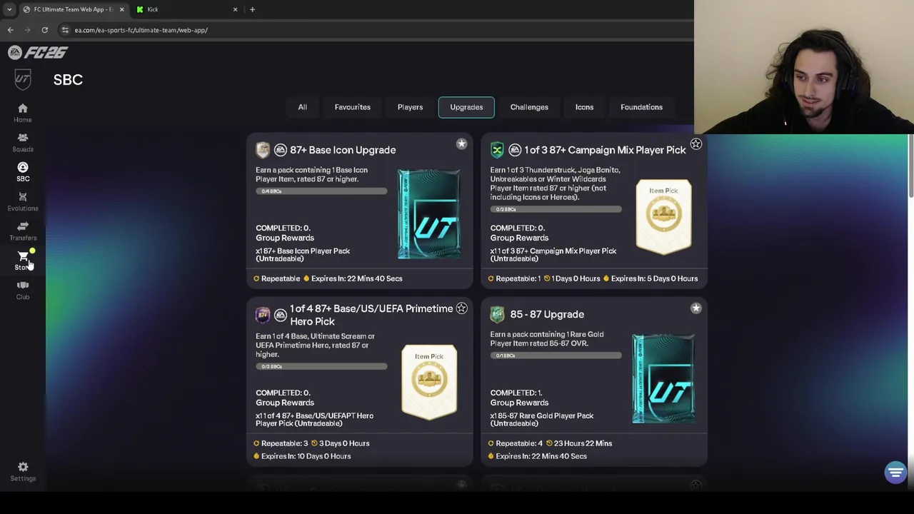This screenshot has width=914, height=514.
Task: Favourite the 85 - 87 Upgrade
Action: point(695,308)
